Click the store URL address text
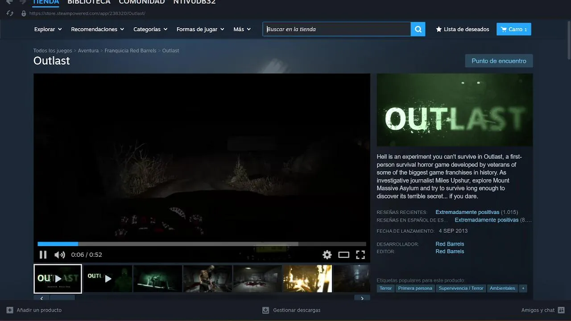 (87, 13)
